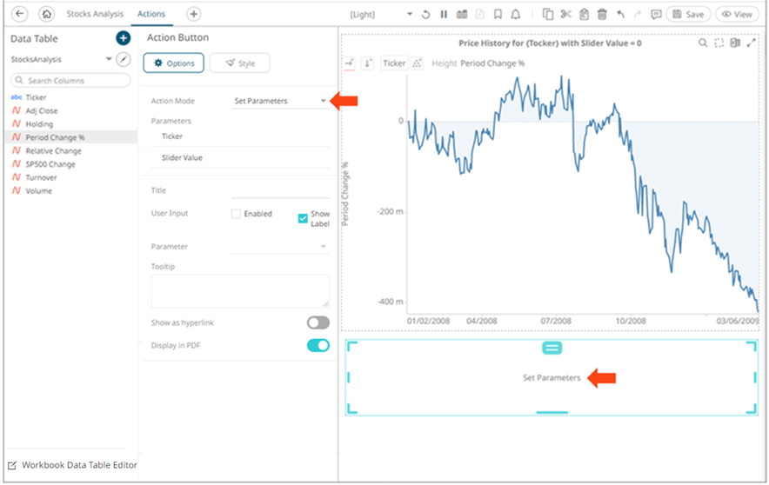
Task: Add a new data table with the plus icon
Action: point(123,38)
